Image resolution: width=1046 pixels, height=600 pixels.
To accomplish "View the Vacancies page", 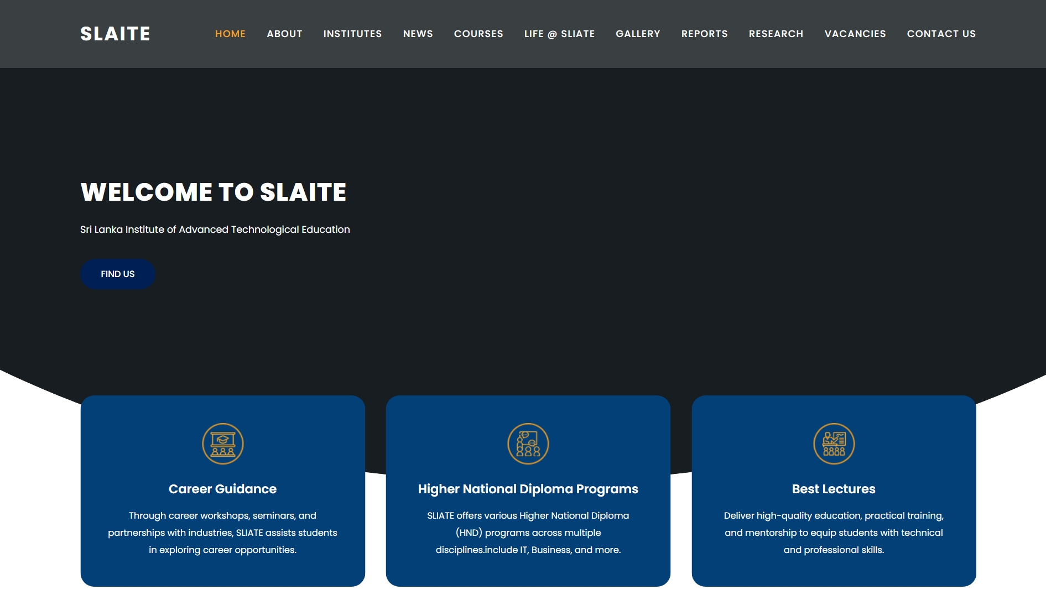I will [x=855, y=34].
